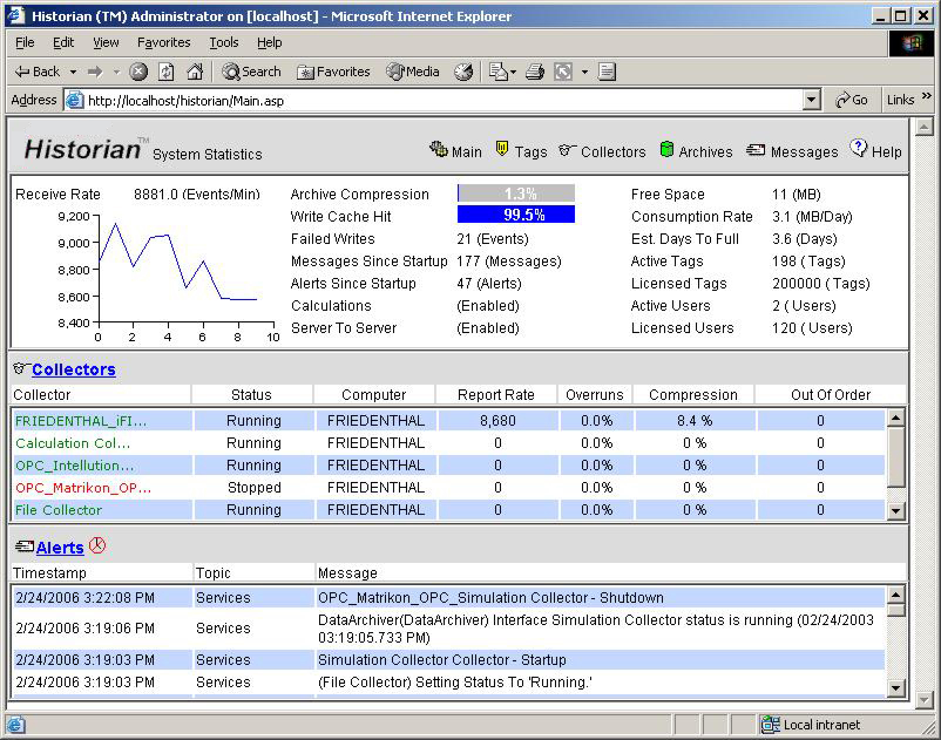Open the Alerts section link
Viewport: 941px width, 740px height.
tap(60, 548)
